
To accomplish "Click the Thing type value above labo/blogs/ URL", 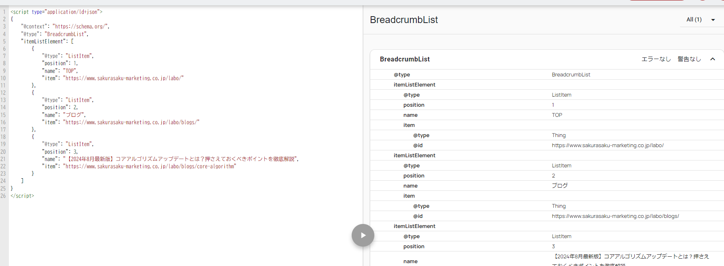I will click(x=559, y=206).
